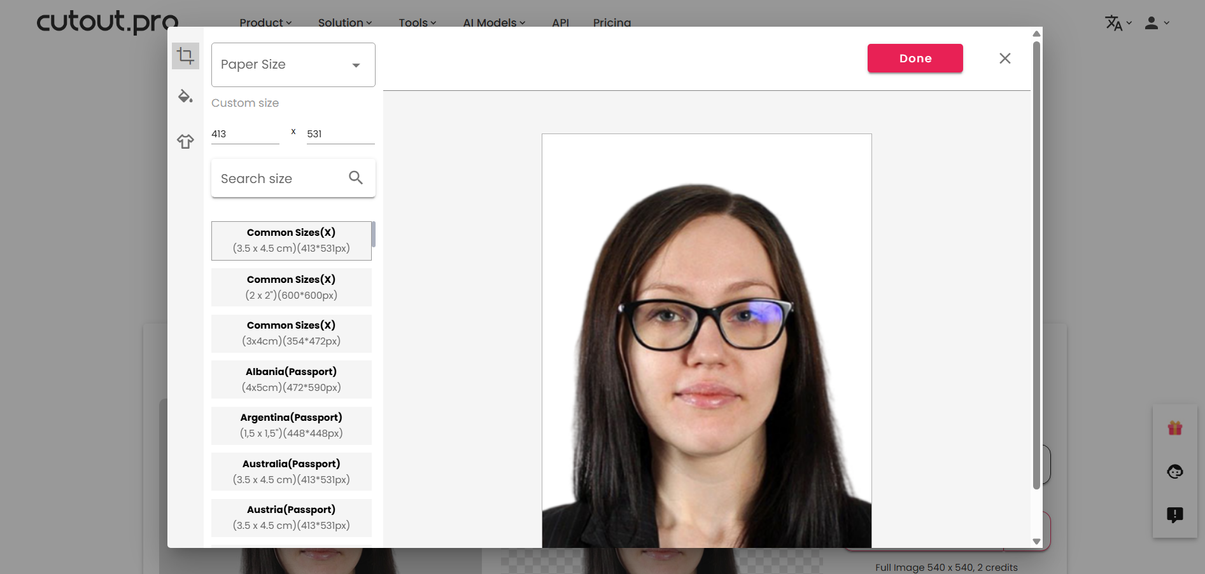Choose Albania Passport size
The image size is (1205, 574).
click(x=292, y=379)
